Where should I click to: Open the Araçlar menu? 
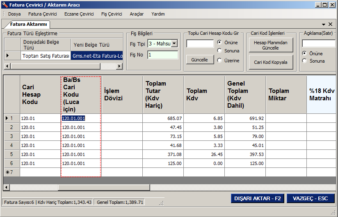[x=137, y=14]
